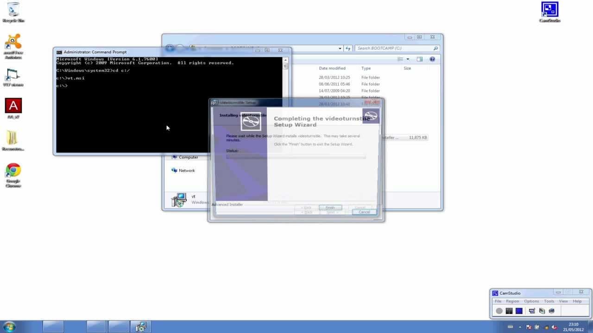Toggle the Explorer preview pane icon
Screen dimensions: 593x333
click(x=419, y=59)
